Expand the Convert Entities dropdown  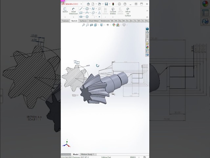pyautogui.click(x=113, y=17)
